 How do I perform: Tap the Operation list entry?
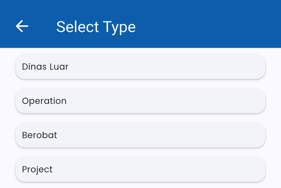point(140,101)
